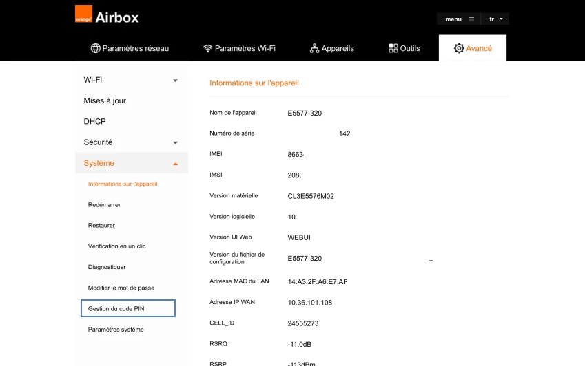This screenshot has width=585, height=366.
Task: Open network settings via globe icon
Action: click(96, 48)
